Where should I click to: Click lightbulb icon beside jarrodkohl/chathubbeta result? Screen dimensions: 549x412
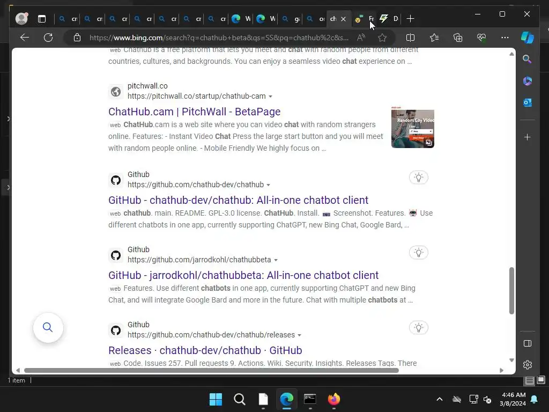(418, 253)
